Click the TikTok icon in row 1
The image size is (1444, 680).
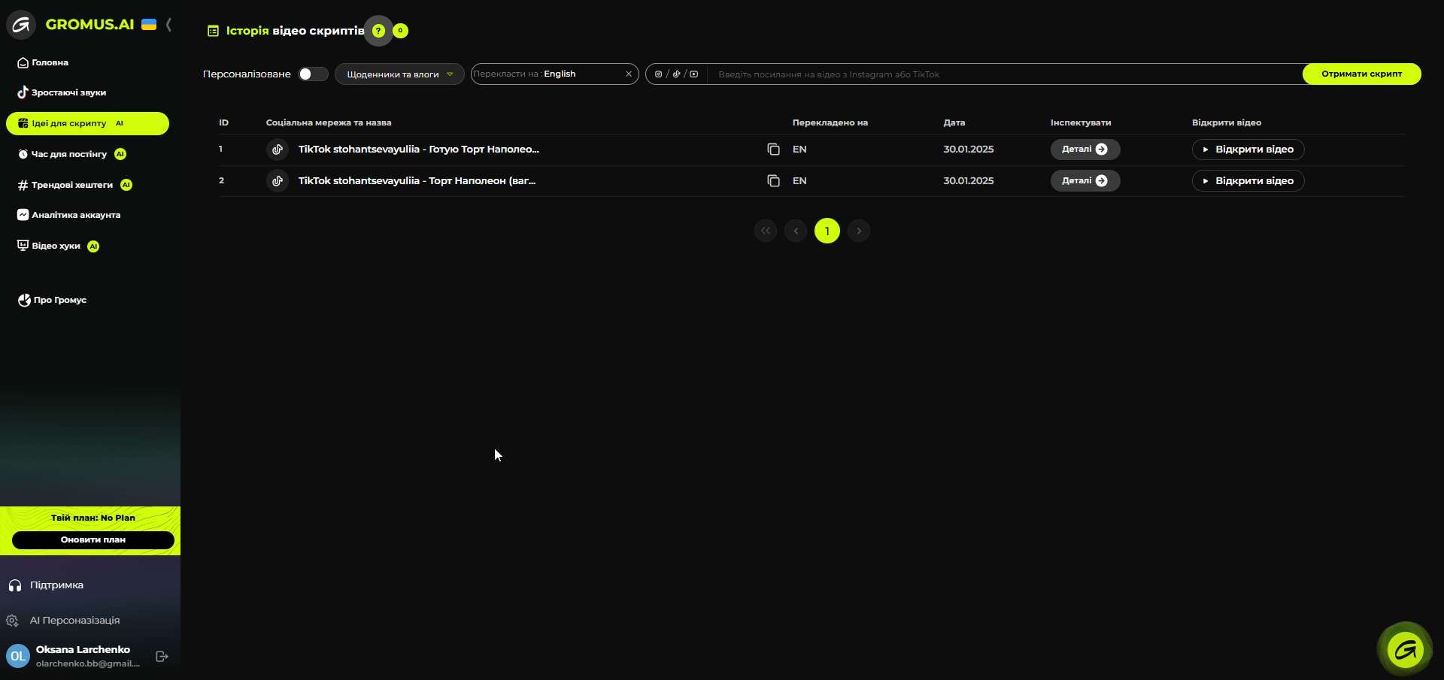278,150
